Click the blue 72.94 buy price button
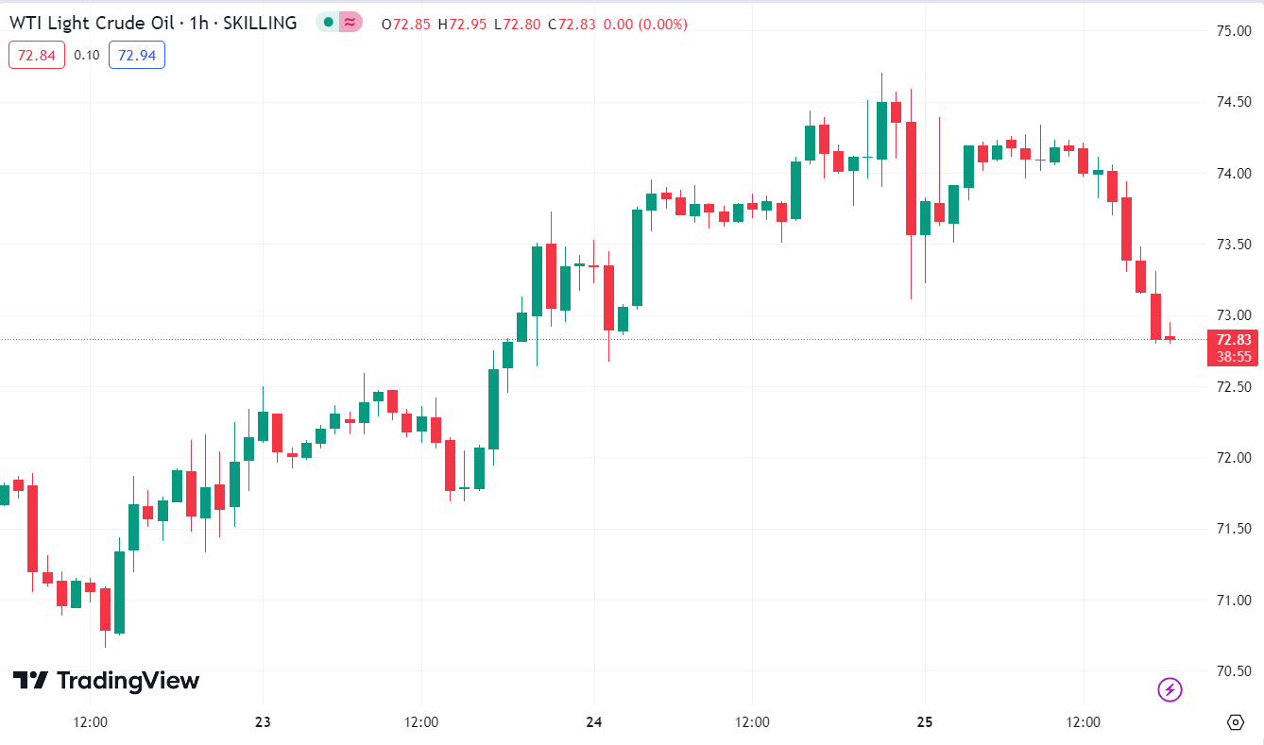Image resolution: width=1264 pixels, height=745 pixels. pyautogui.click(x=137, y=55)
